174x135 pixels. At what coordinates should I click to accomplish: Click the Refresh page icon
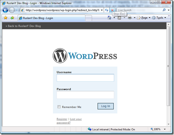pyautogui.click(x=107, y=10)
